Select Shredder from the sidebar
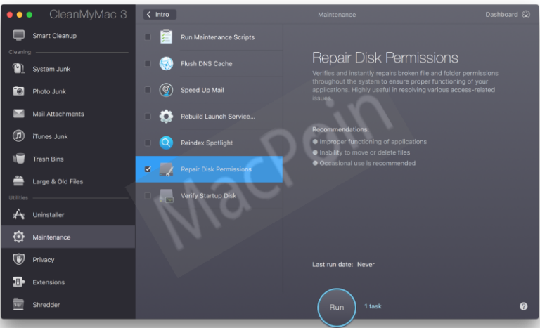 46,305
